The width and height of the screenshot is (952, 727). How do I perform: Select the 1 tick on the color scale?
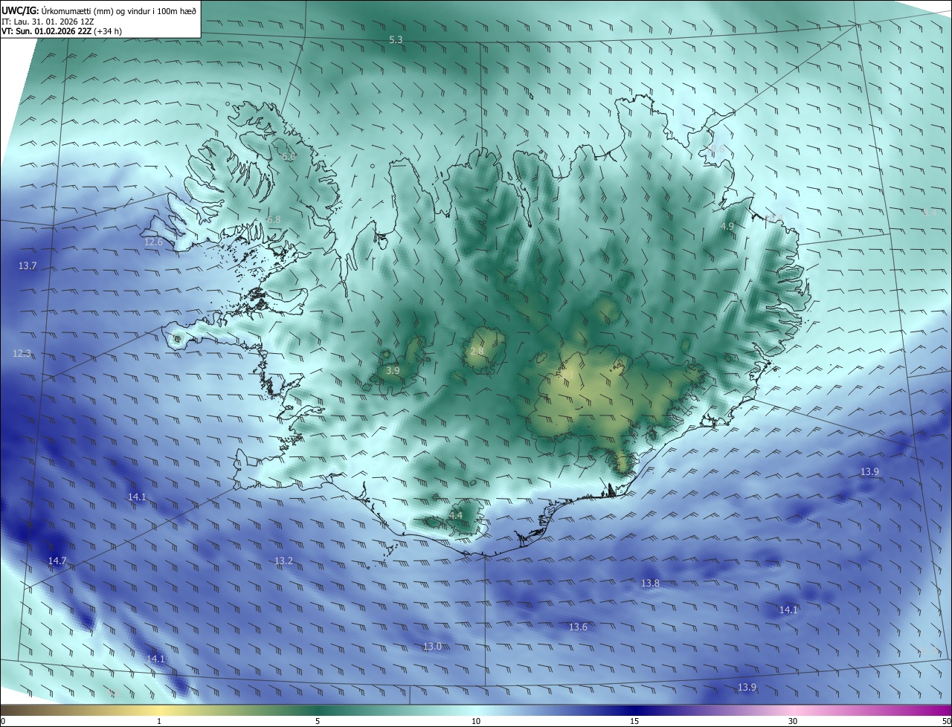(x=159, y=721)
